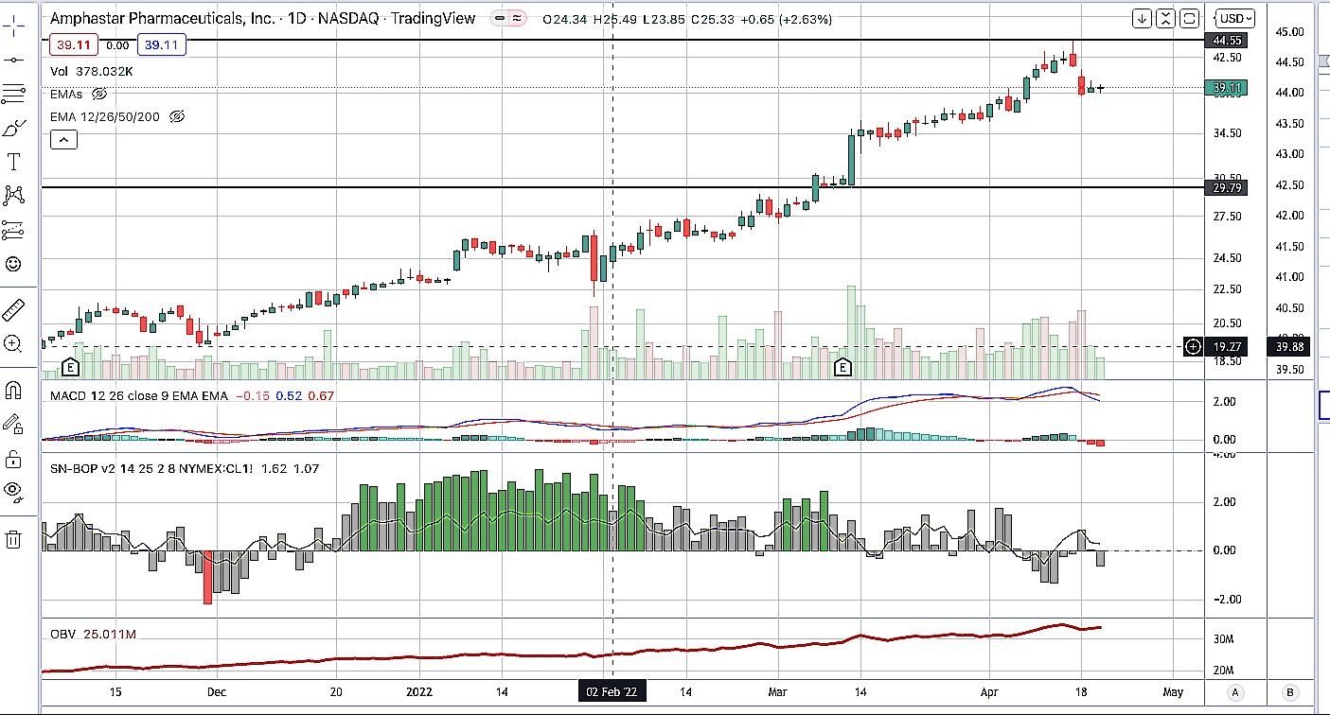Click the 19.27 crosshair price label
This screenshot has width=1330, height=715.
[1226, 347]
